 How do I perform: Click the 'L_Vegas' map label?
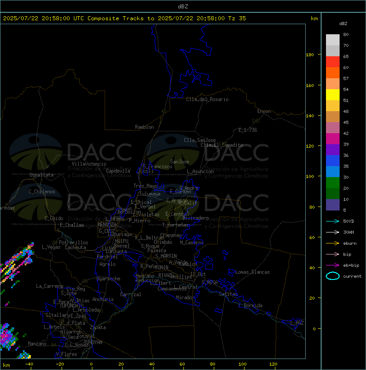point(51,247)
